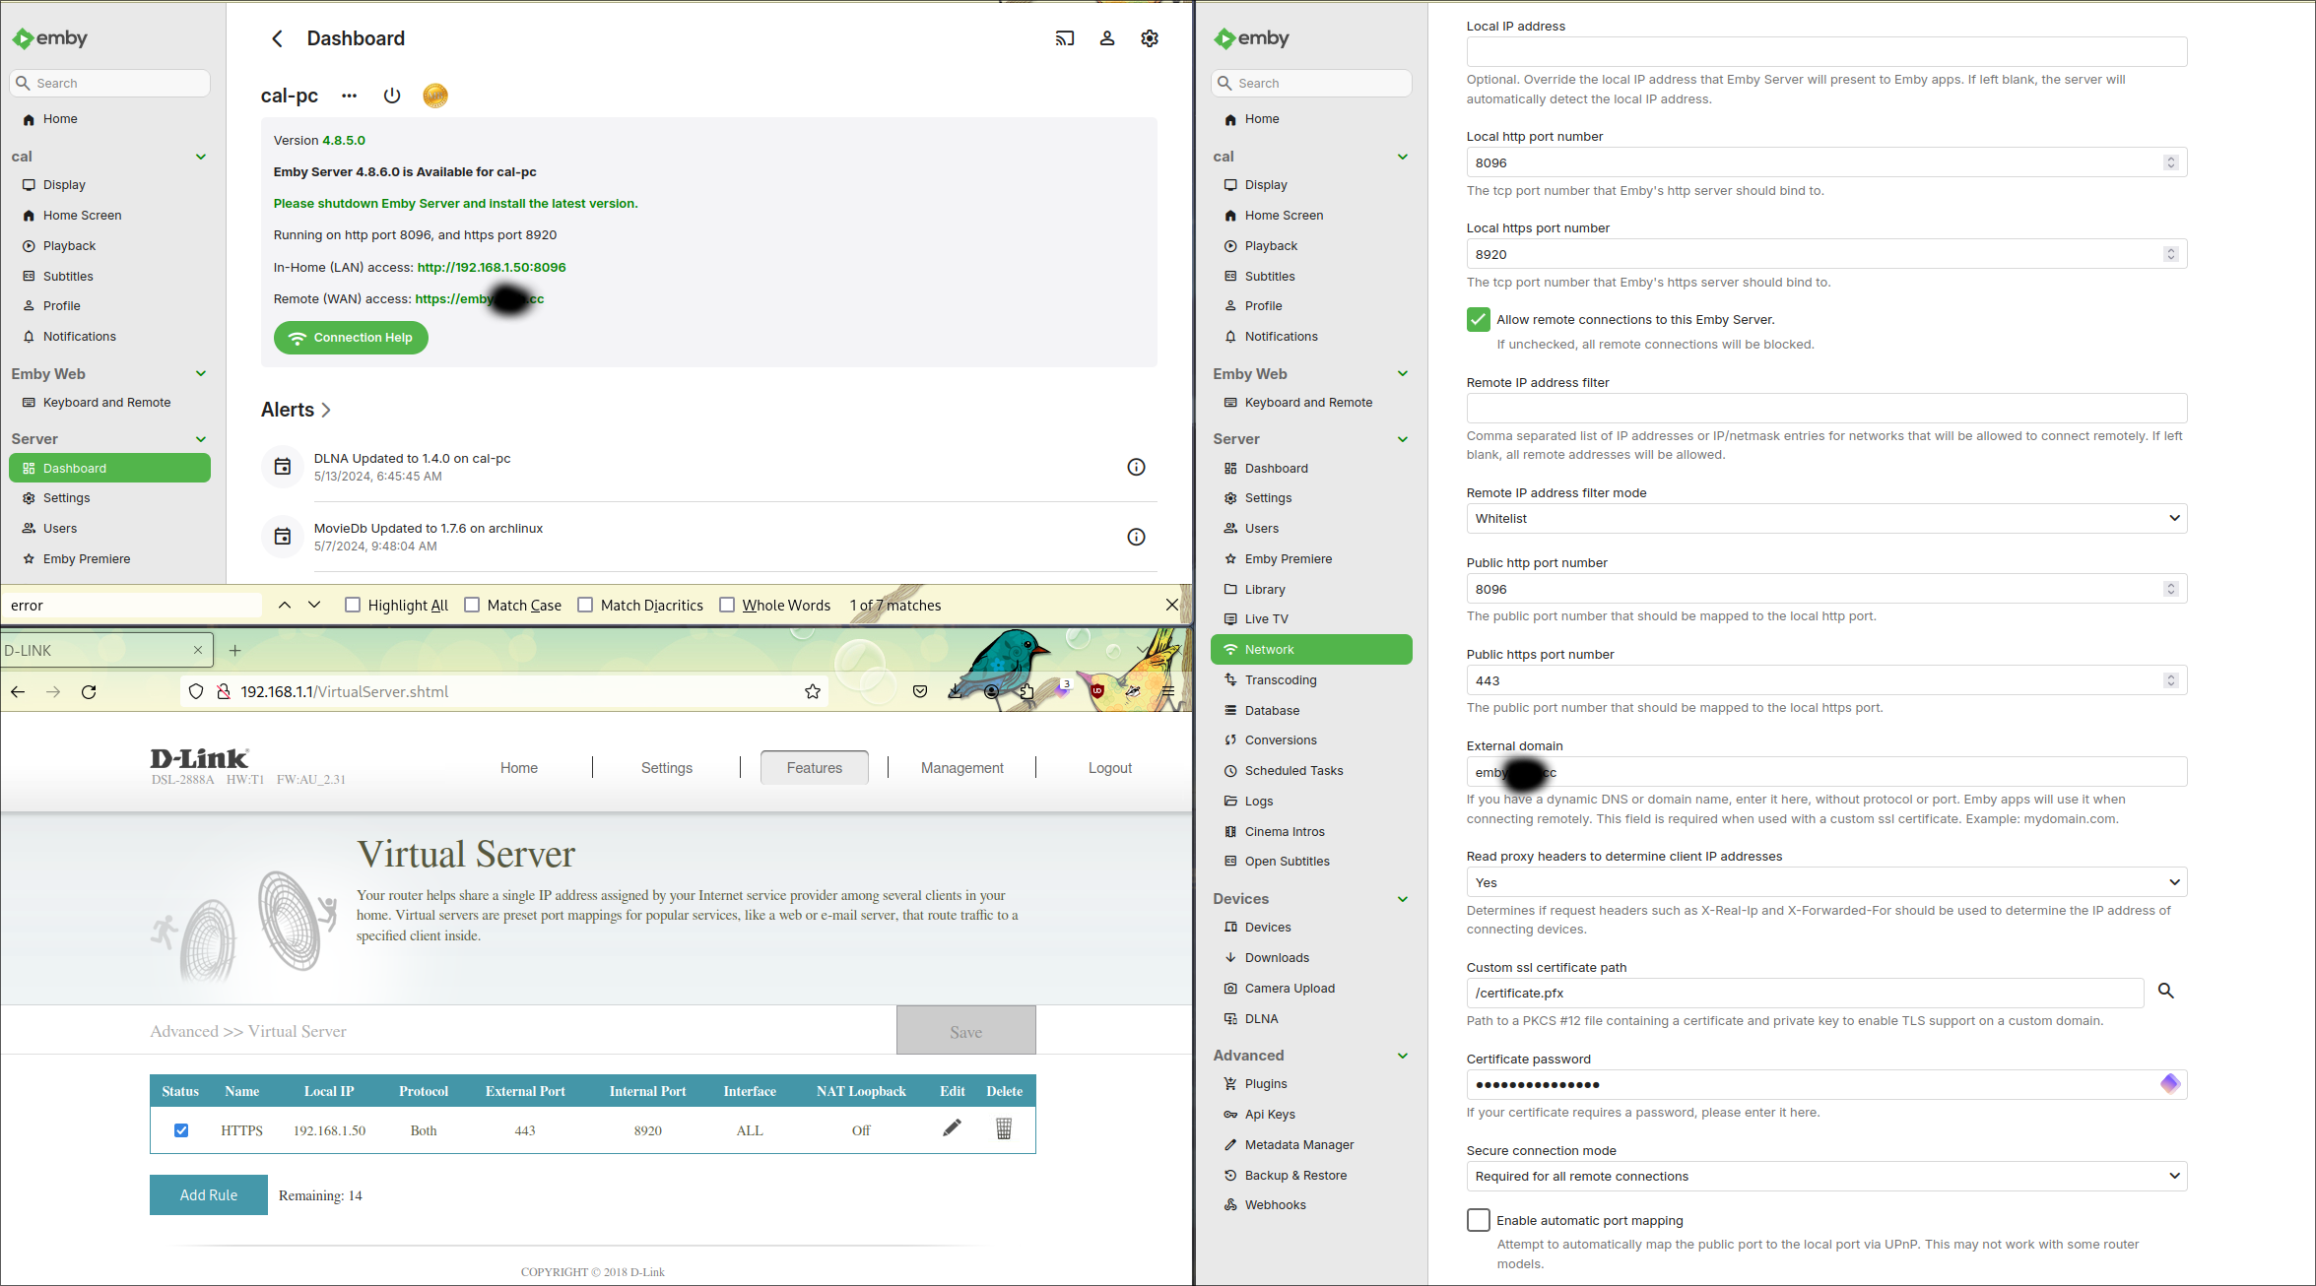Click the cast to device icon in Dashboard header
Screen dimensions: 2316x1286
[1064, 38]
